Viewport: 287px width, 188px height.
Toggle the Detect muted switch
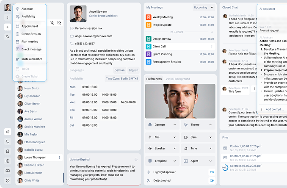[211, 180]
